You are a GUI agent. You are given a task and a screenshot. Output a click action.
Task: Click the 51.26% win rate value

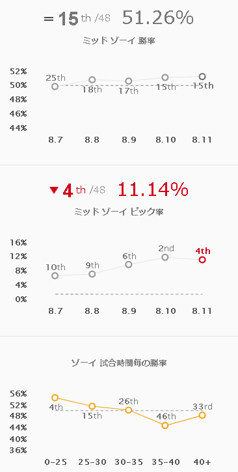click(x=158, y=18)
